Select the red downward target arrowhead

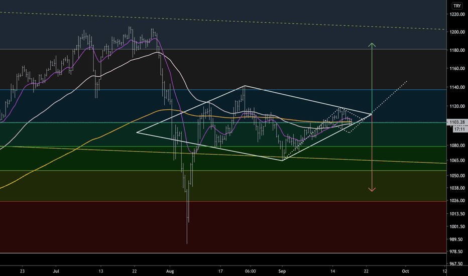click(372, 189)
